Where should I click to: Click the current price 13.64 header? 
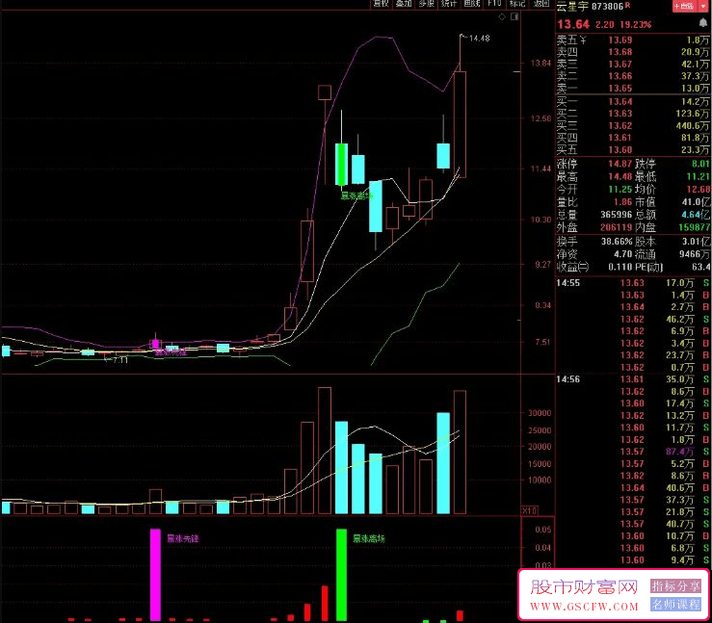pyautogui.click(x=573, y=24)
